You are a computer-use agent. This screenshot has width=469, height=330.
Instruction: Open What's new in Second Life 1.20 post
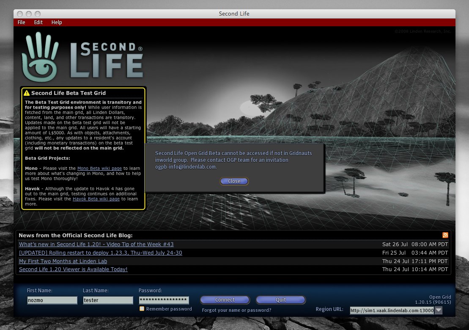pyautogui.click(x=96, y=244)
